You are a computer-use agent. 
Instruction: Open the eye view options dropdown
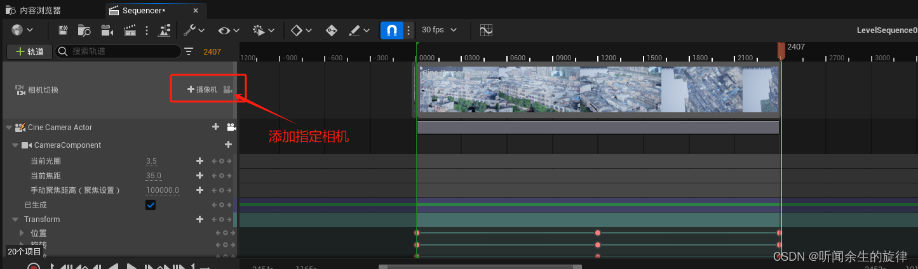[228, 30]
